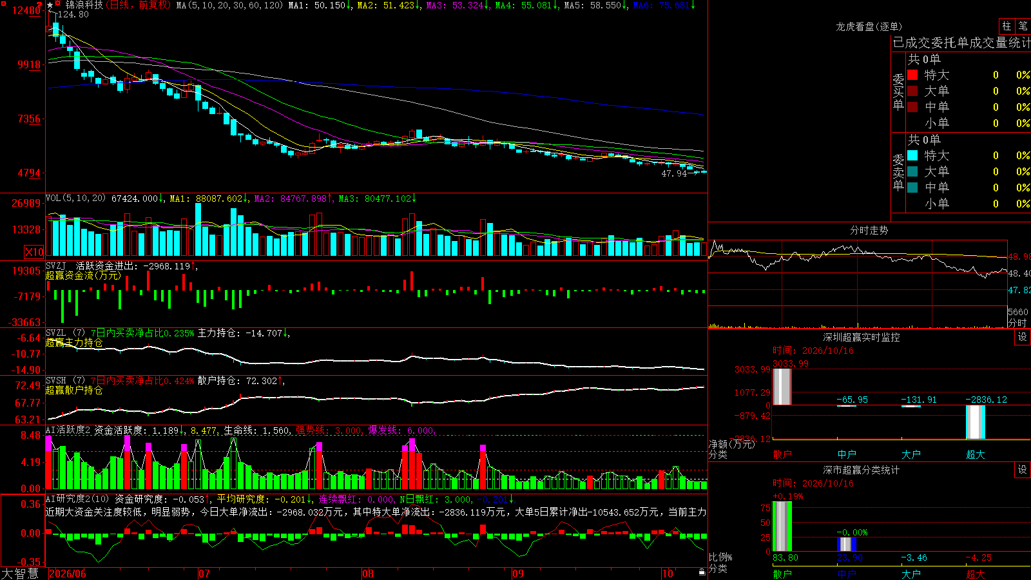Click the gray star favorite icon
1031x580 pixels.
click(50, 5)
